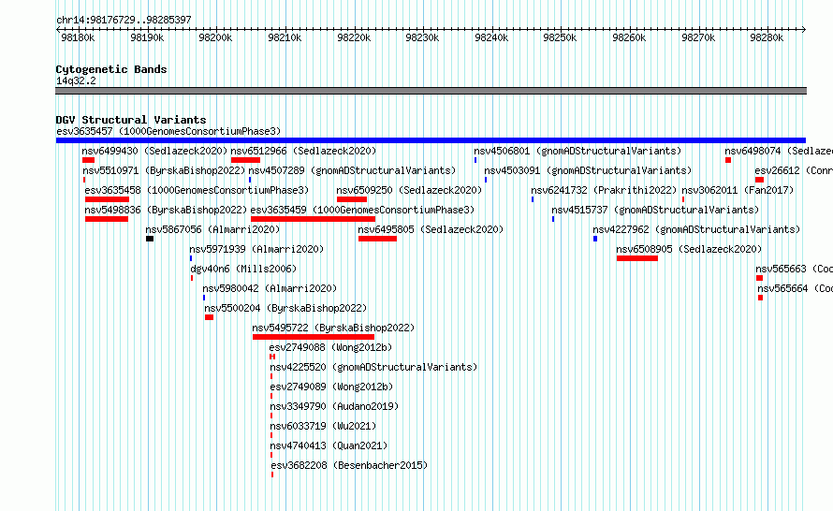This screenshot has height=511, width=833.
Task: Click the chr14:98176729..98285397 coordinate text
Action: pyautogui.click(x=124, y=21)
